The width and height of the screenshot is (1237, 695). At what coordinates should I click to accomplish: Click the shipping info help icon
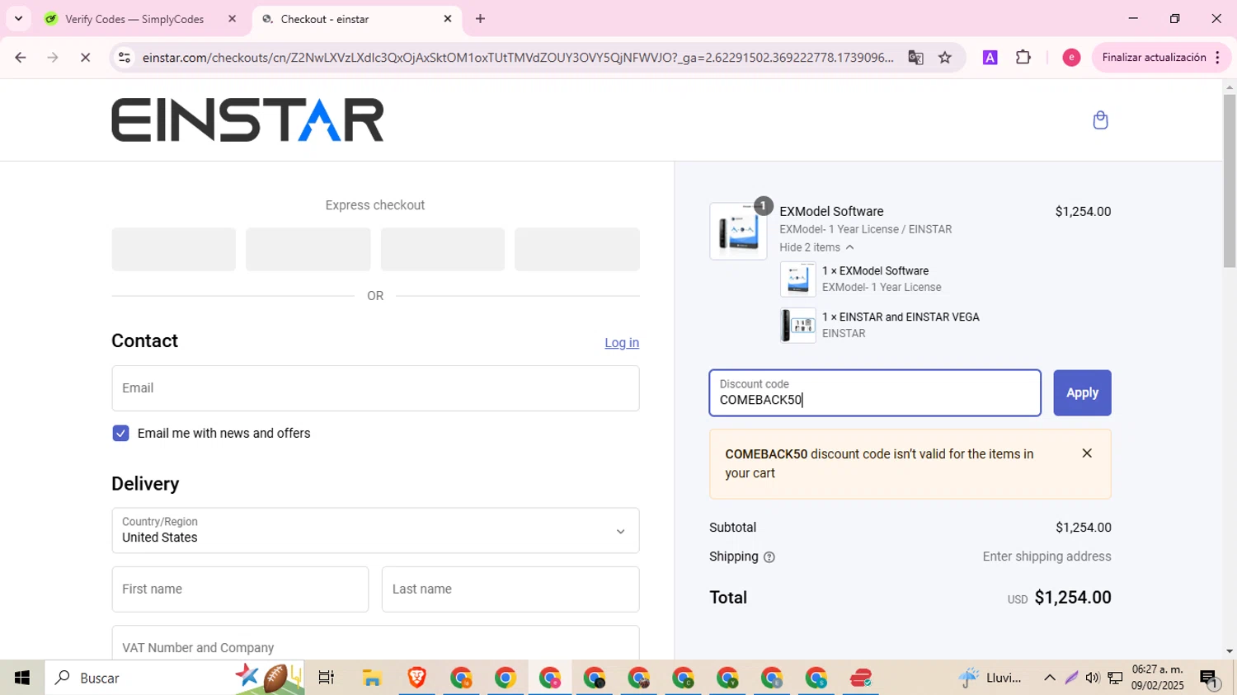click(769, 557)
